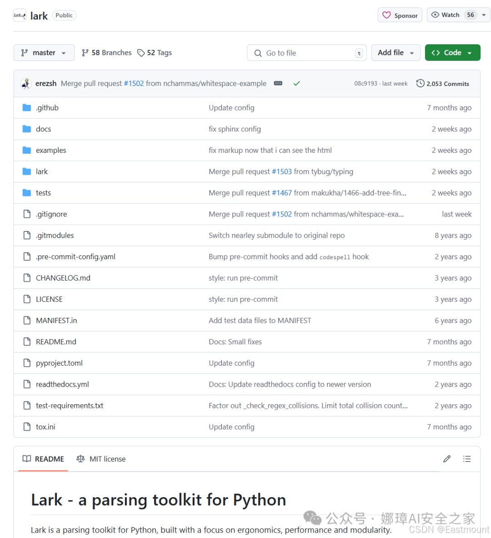Open commit hash 08c9193
This screenshot has height=538, width=491.
pos(366,83)
